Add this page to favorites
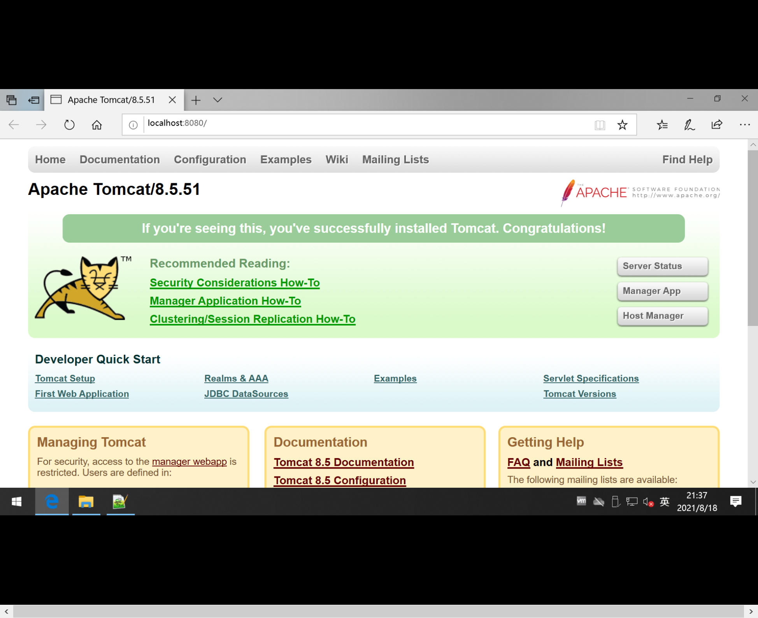This screenshot has height=618, width=758. click(x=622, y=124)
